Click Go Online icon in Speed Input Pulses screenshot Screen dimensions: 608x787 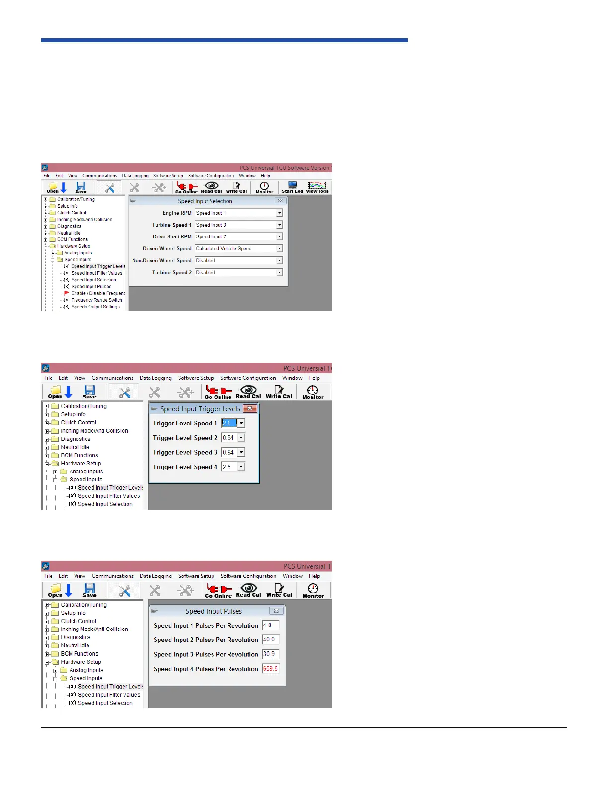pyautogui.click(x=219, y=590)
